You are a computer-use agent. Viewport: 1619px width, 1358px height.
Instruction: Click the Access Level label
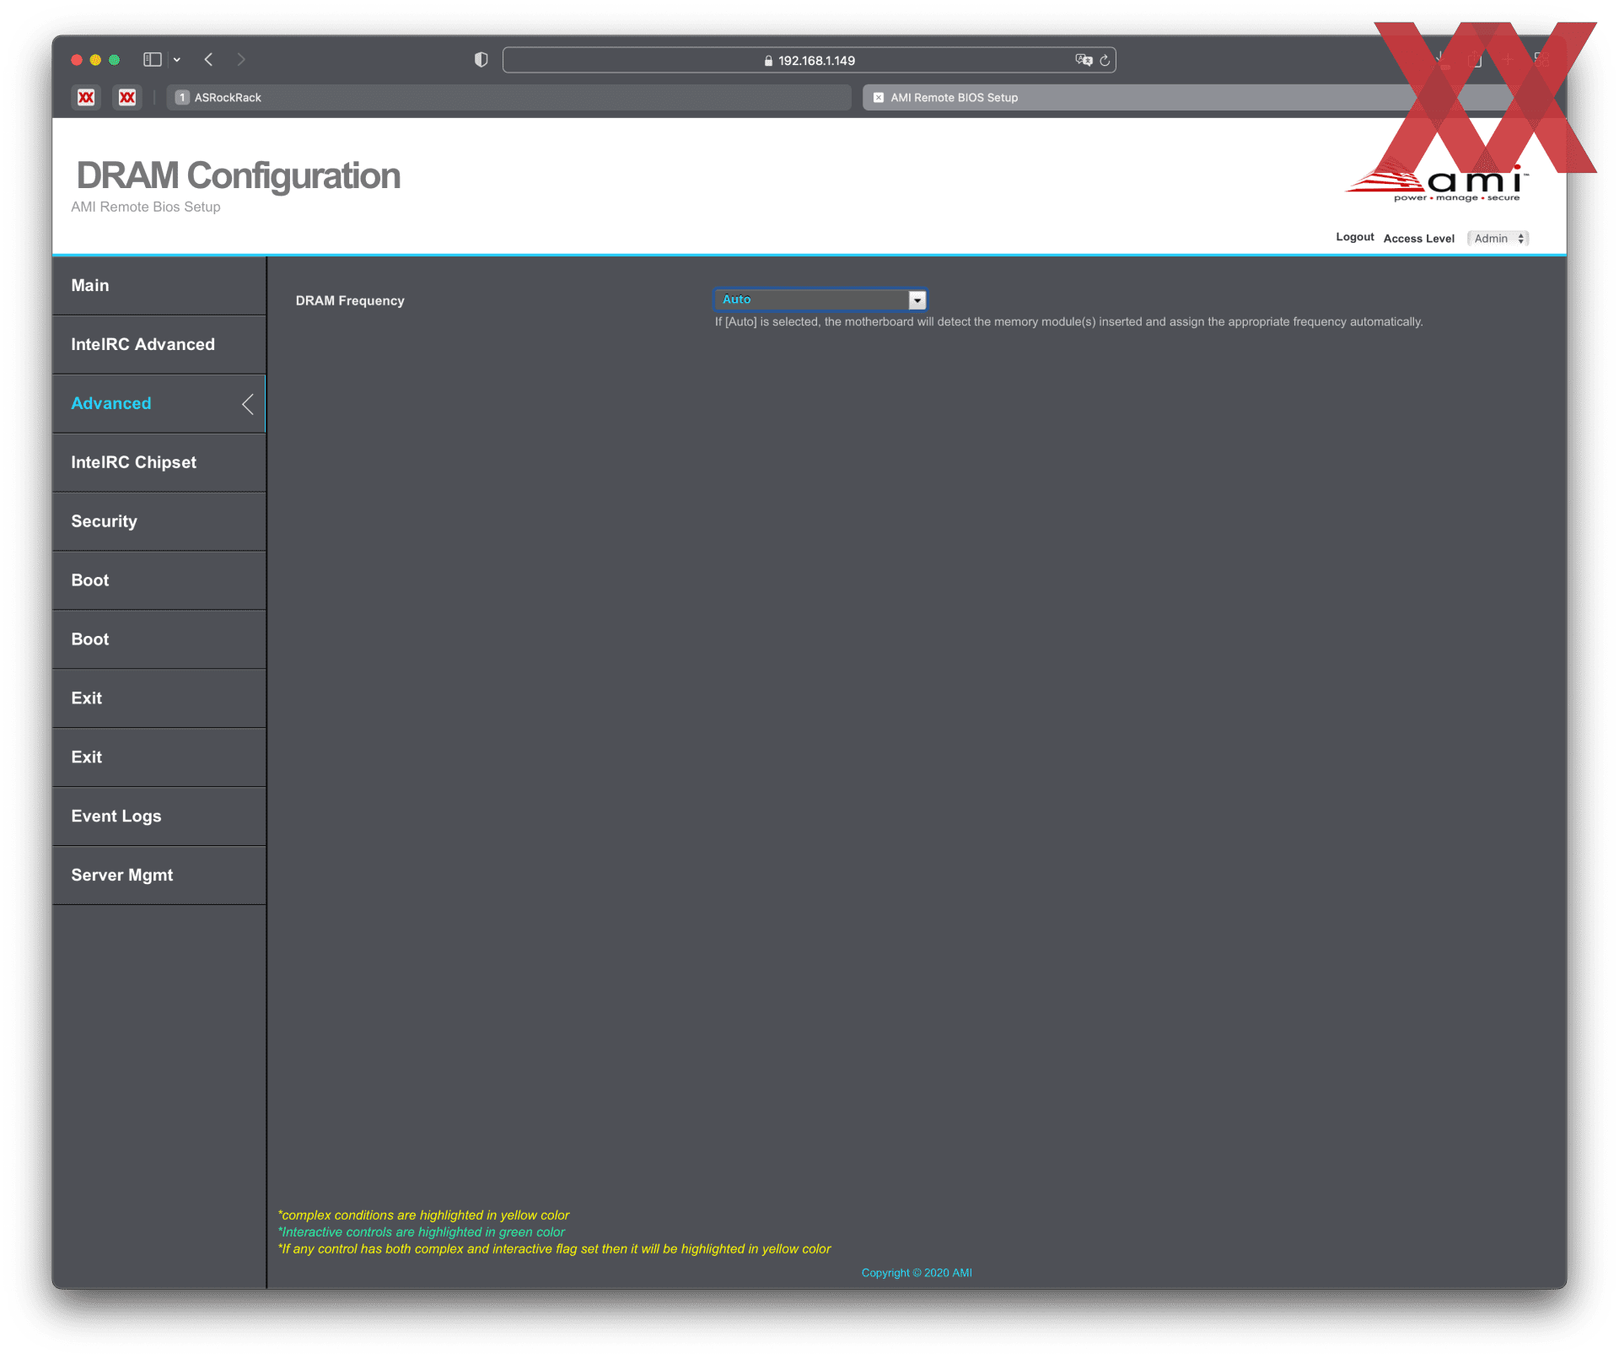pyautogui.click(x=1418, y=239)
